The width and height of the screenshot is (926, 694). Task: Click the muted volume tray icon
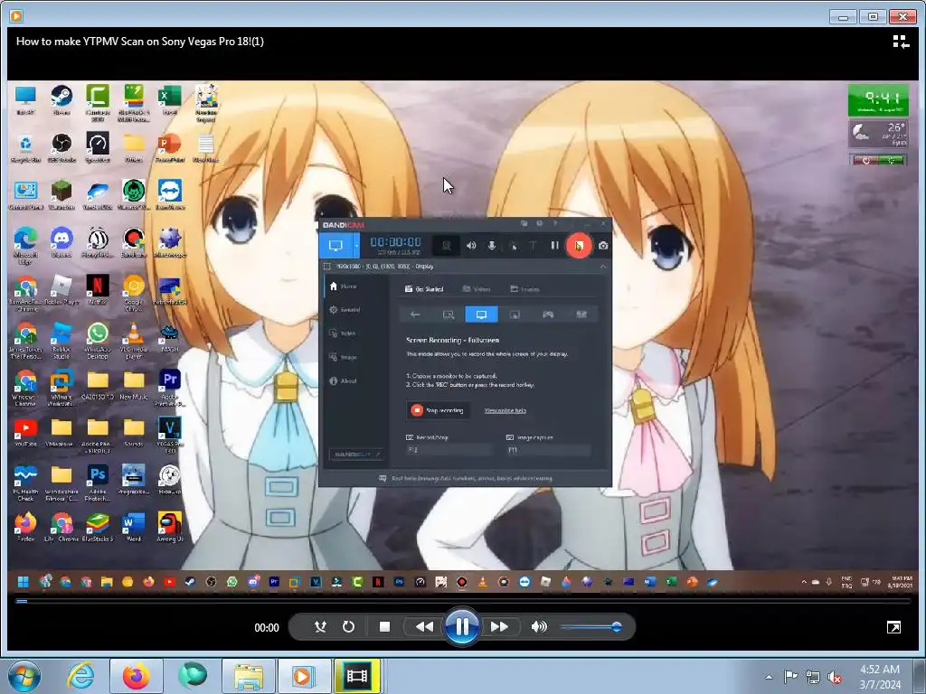tap(835, 677)
